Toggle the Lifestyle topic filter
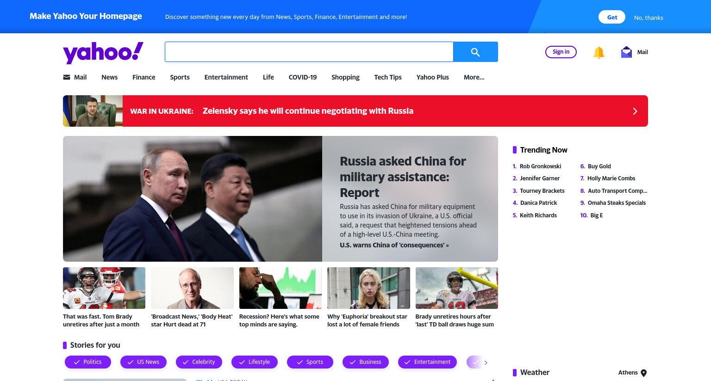 tap(255, 362)
